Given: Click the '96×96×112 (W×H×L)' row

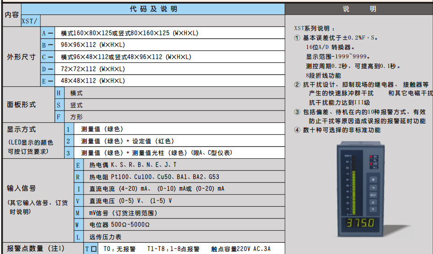Looking at the screenshot, I should [170, 45].
